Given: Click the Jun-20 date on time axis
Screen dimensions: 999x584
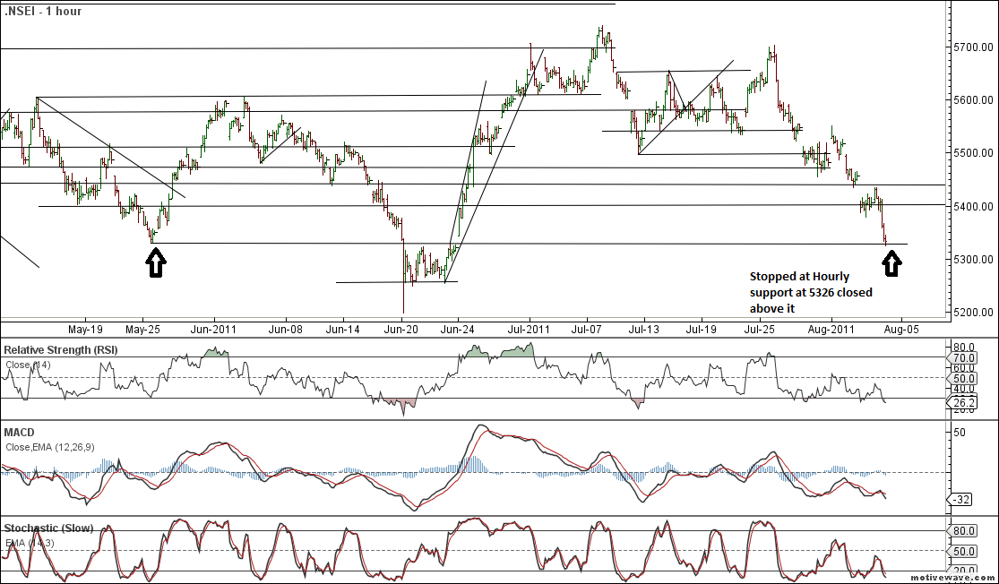Looking at the screenshot, I should [x=401, y=329].
